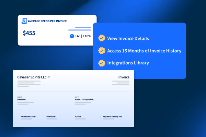The width and height of the screenshot is (206, 137).
Task: Click the PO Number column label
Action: tap(51, 116)
